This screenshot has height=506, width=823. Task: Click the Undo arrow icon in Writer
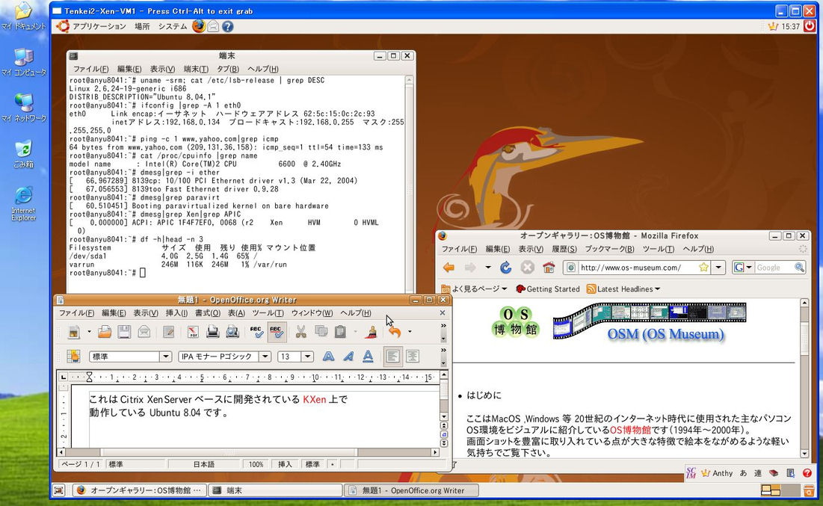(x=395, y=332)
